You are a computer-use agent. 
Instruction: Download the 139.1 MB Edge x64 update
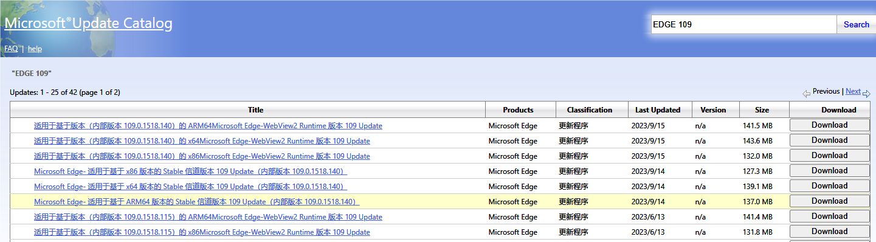click(x=829, y=186)
